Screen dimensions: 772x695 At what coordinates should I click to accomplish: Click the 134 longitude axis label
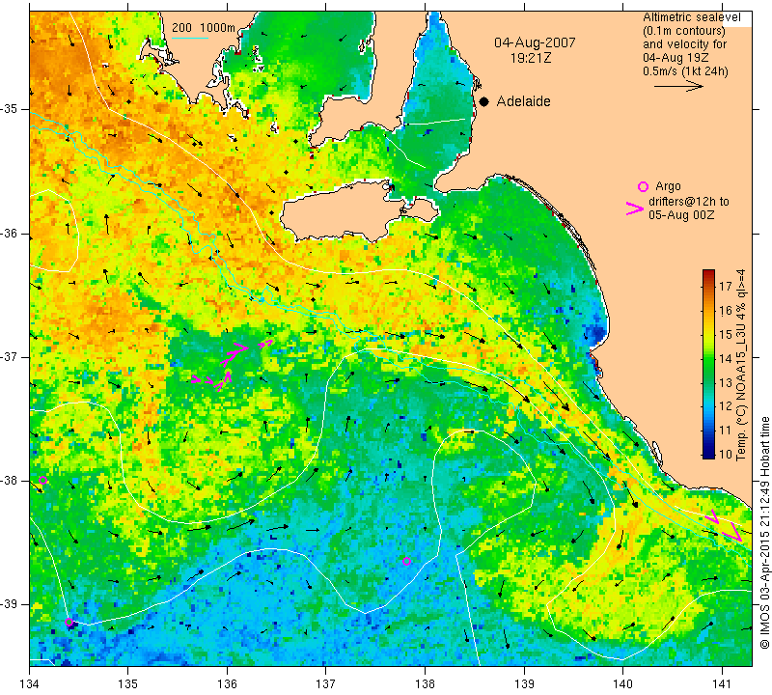pos(30,684)
